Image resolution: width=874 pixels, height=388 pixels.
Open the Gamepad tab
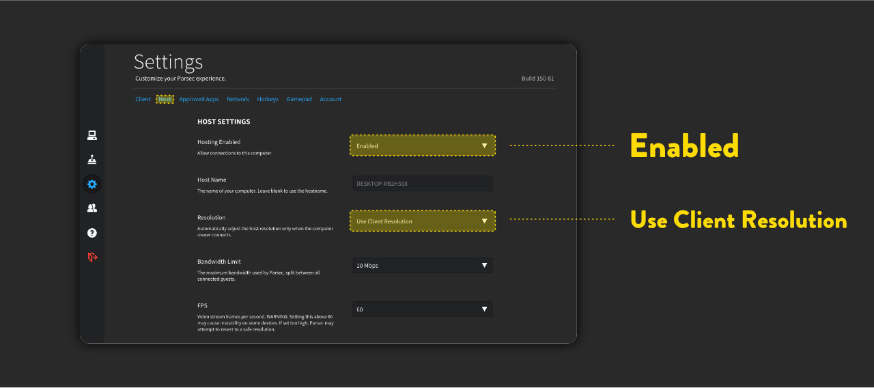click(299, 100)
